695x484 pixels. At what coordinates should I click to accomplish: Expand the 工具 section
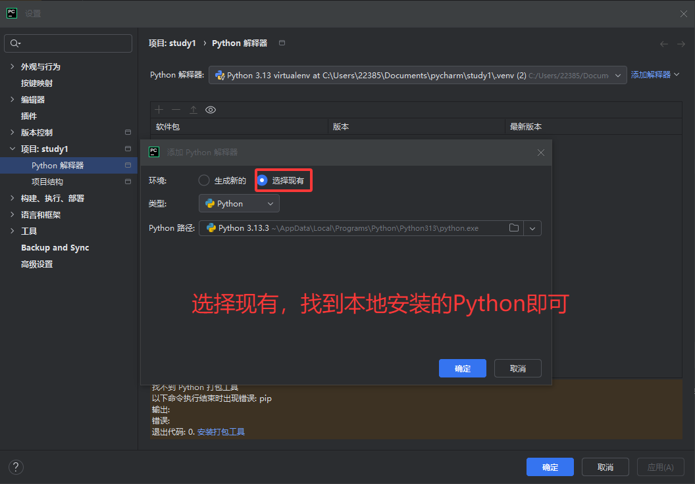click(12, 231)
